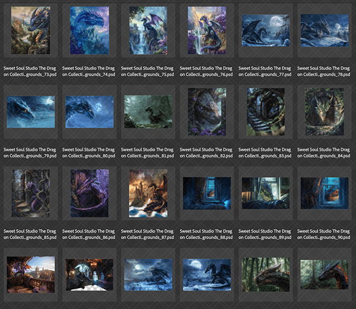Image resolution: width=356 pixels, height=309 pixels.
Task: Click the file name ending grounds_81.psd
Action: click(147, 153)
